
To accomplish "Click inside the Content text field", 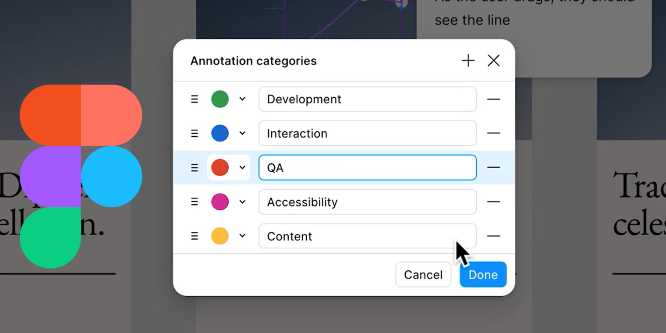I will 368,236.
